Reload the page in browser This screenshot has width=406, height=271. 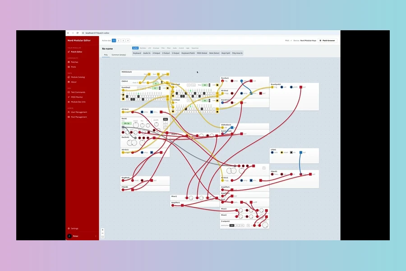click(x=77, y=33)
